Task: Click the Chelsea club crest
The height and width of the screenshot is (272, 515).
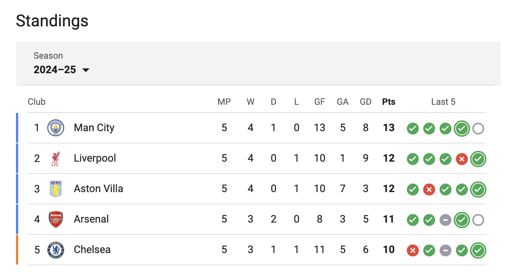Action: [x=56, y=250]
